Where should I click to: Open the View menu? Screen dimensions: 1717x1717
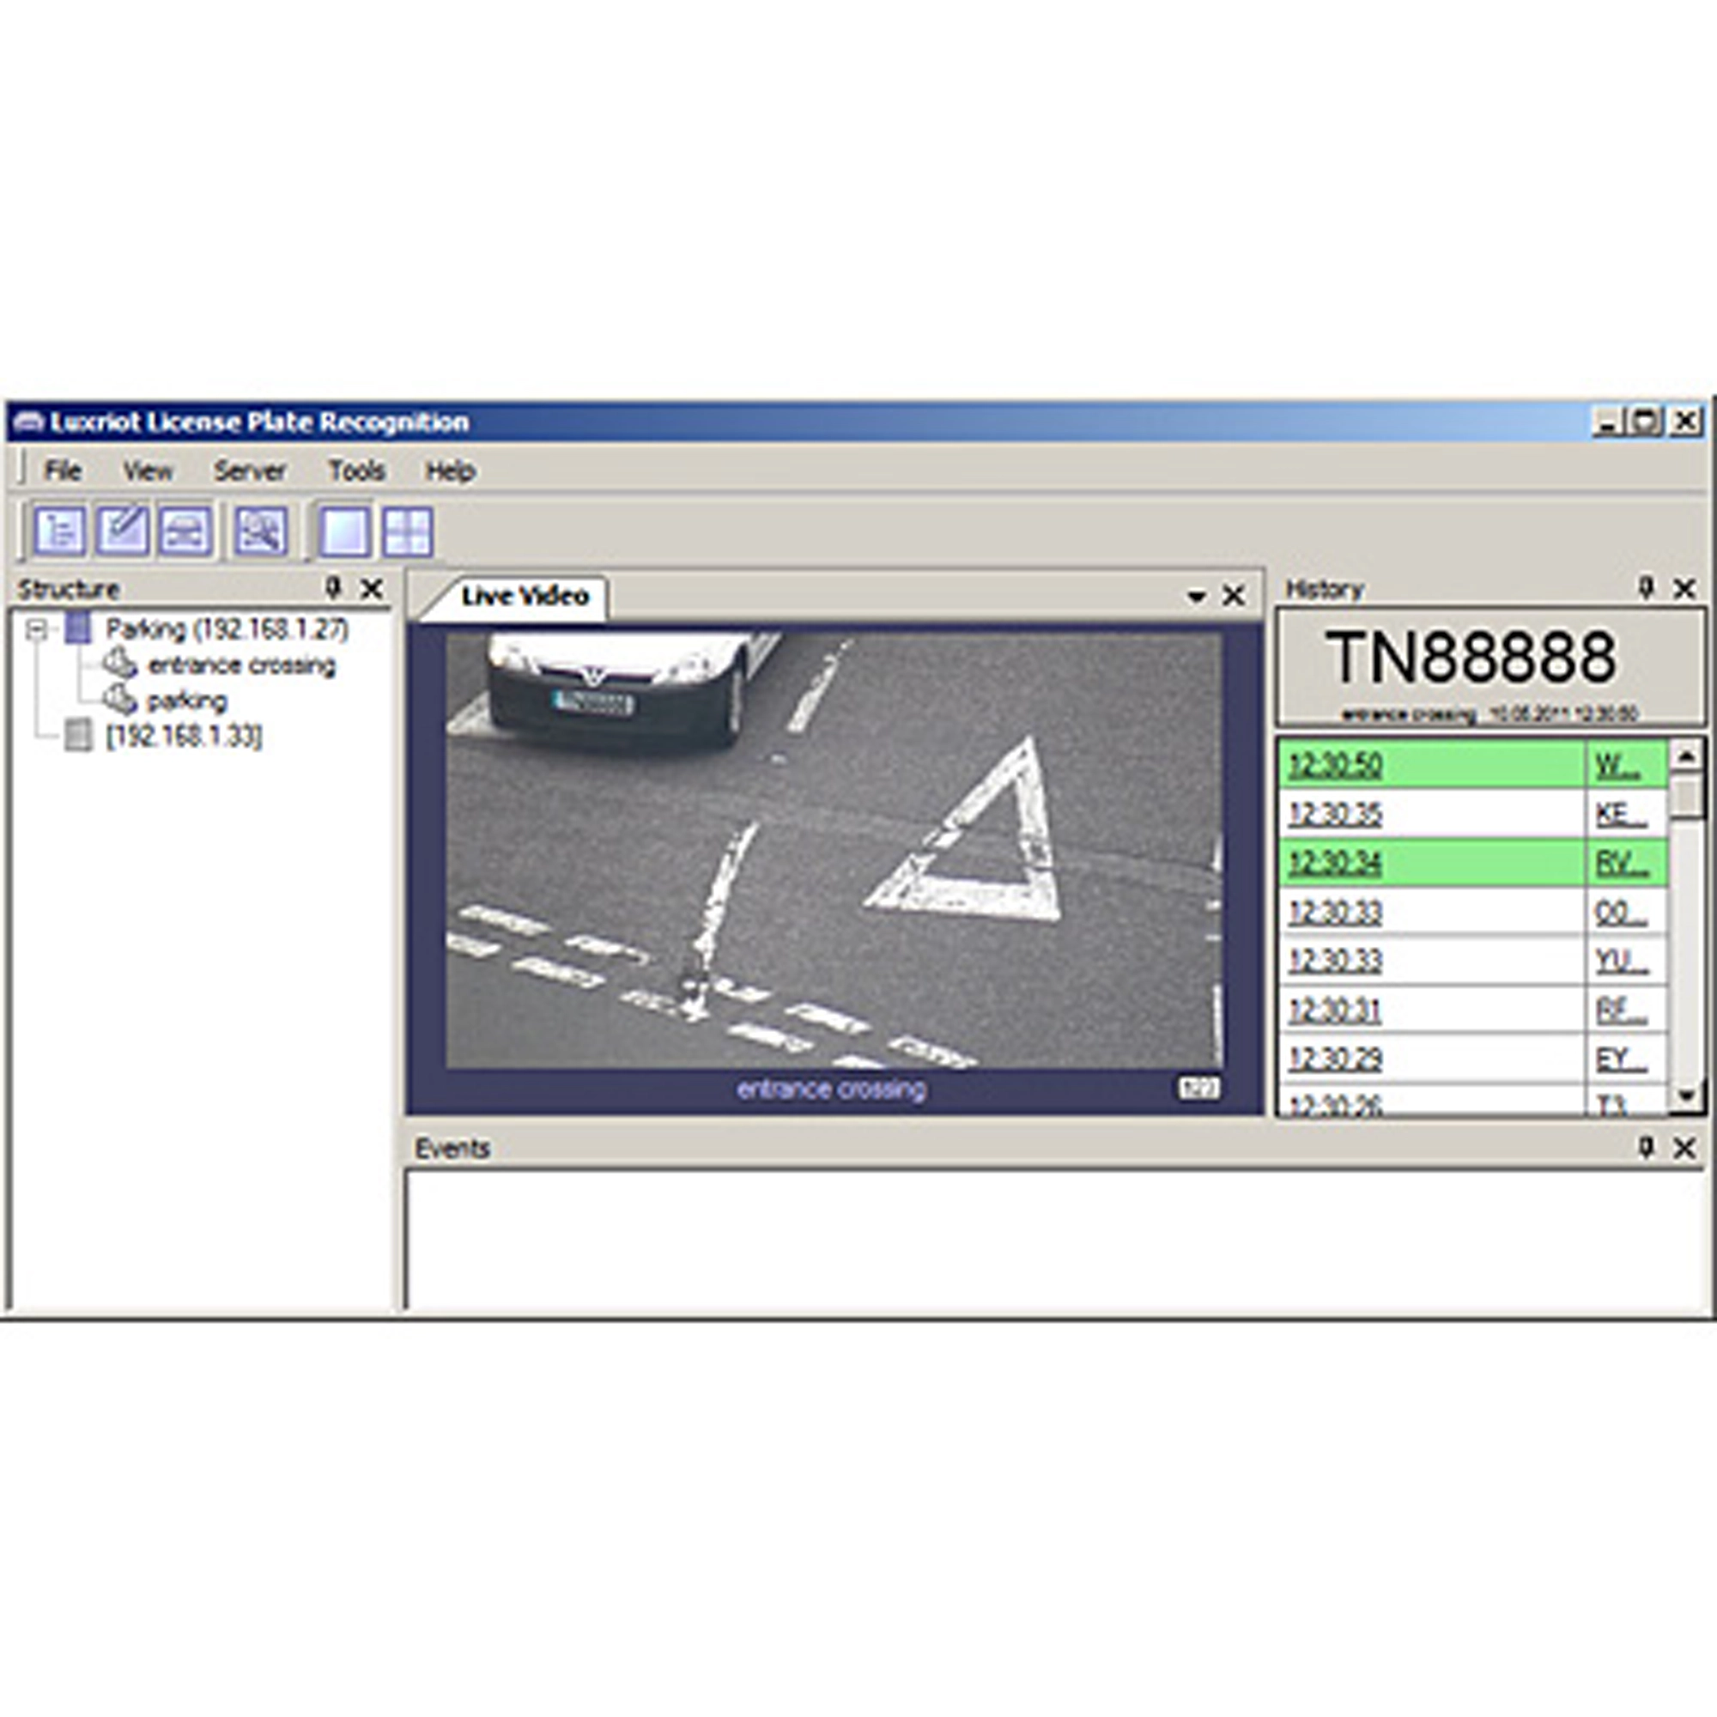tap(148, 470)
